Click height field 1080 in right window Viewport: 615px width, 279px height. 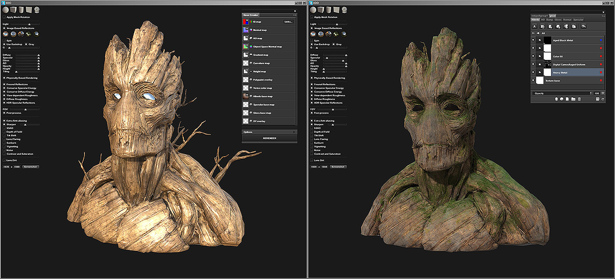coord(325,167)
